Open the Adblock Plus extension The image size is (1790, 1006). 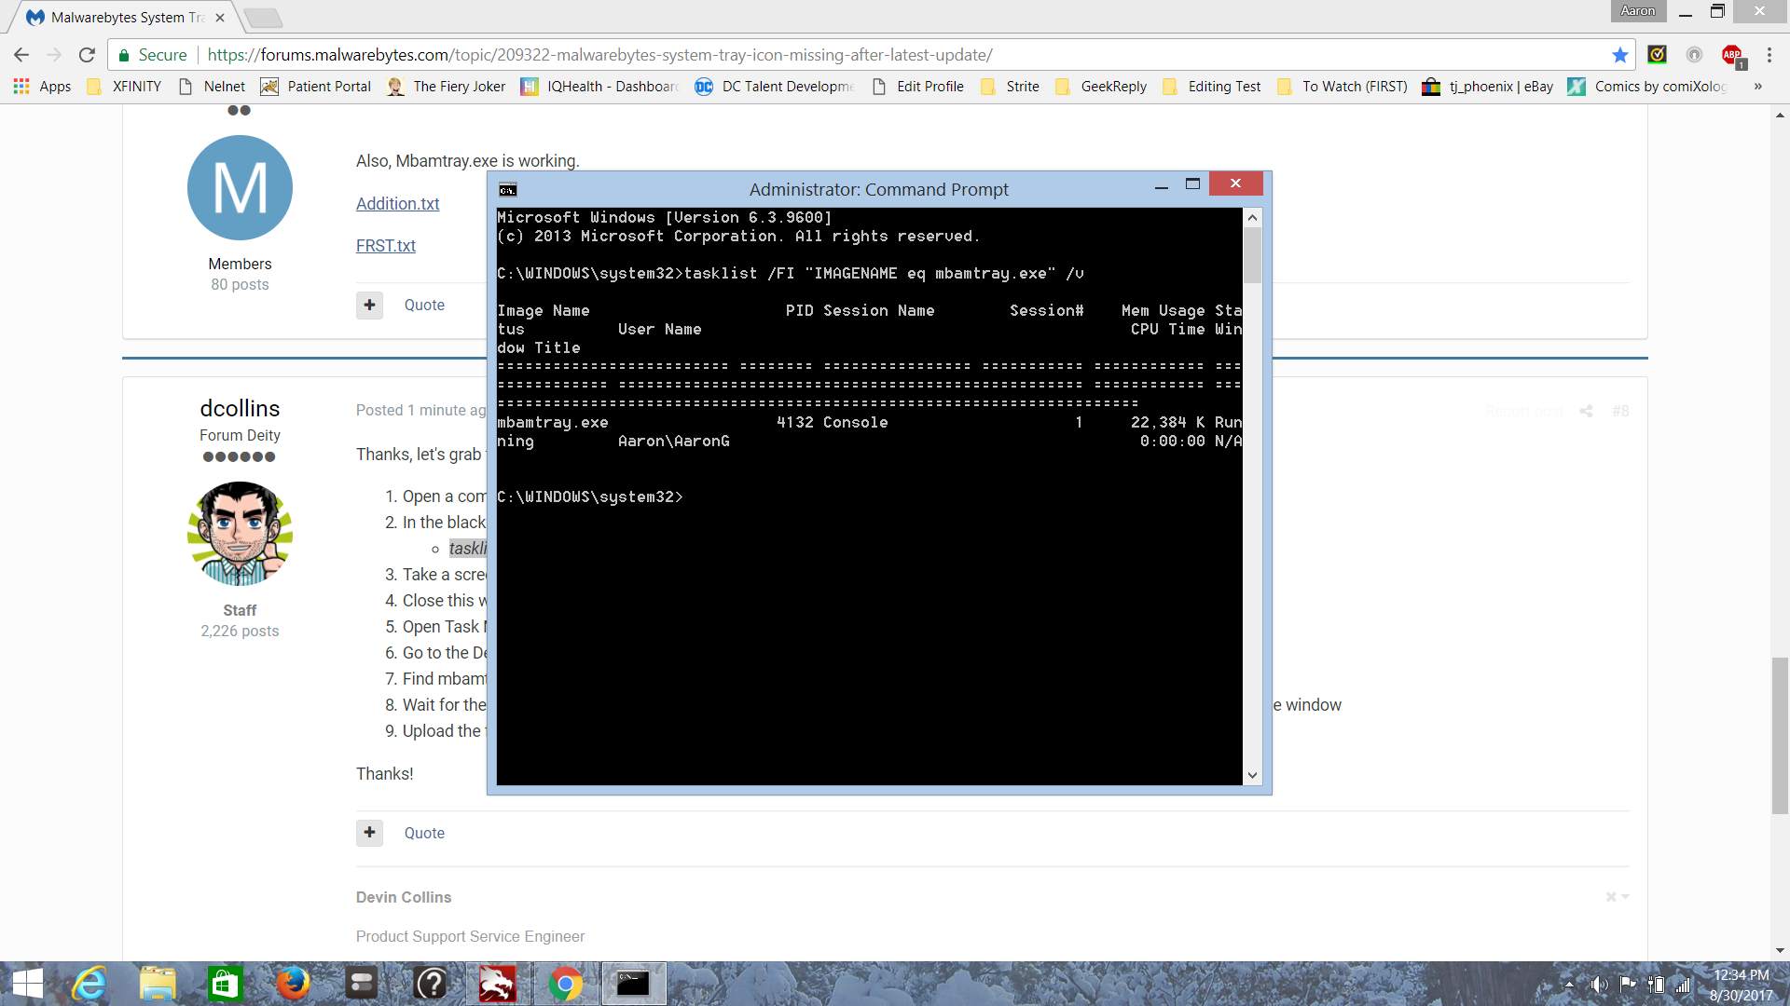coord(1734,55)
